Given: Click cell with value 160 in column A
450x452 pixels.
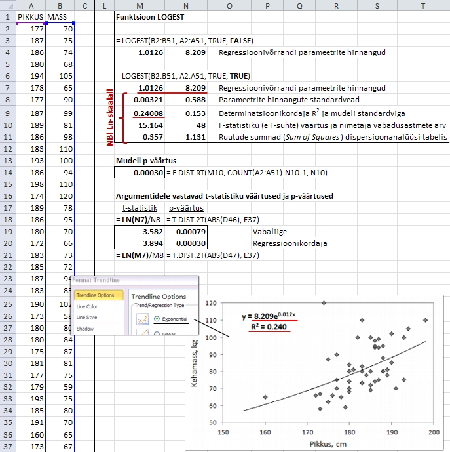Looking at the screenshot, I should point(31,435).
